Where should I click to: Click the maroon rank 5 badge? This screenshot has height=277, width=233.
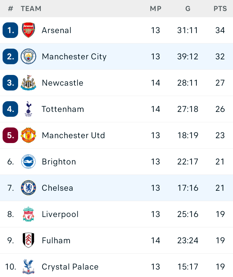(10, 135)
